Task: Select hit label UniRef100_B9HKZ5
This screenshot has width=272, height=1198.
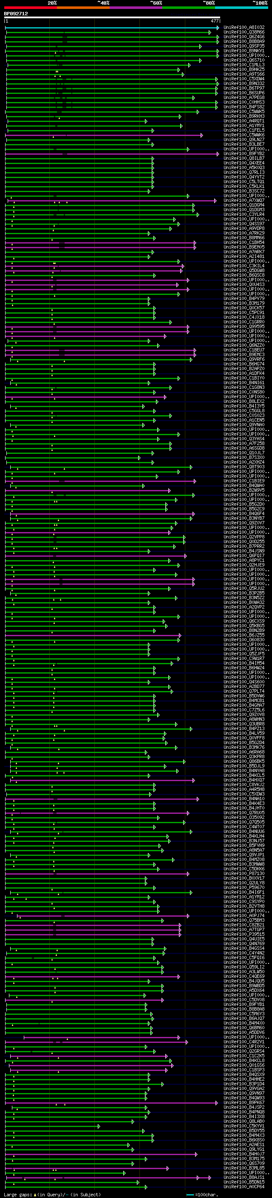Action: pos(244,69)
